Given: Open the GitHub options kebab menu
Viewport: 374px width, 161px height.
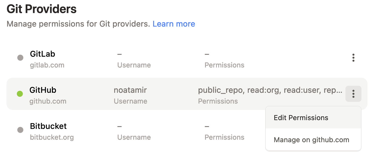Looking at the screenshot, I should point(353,94).
